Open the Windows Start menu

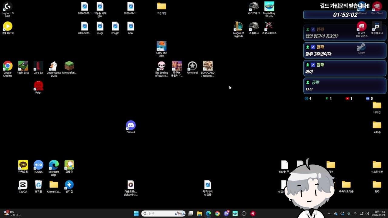(x=136, y=213)
